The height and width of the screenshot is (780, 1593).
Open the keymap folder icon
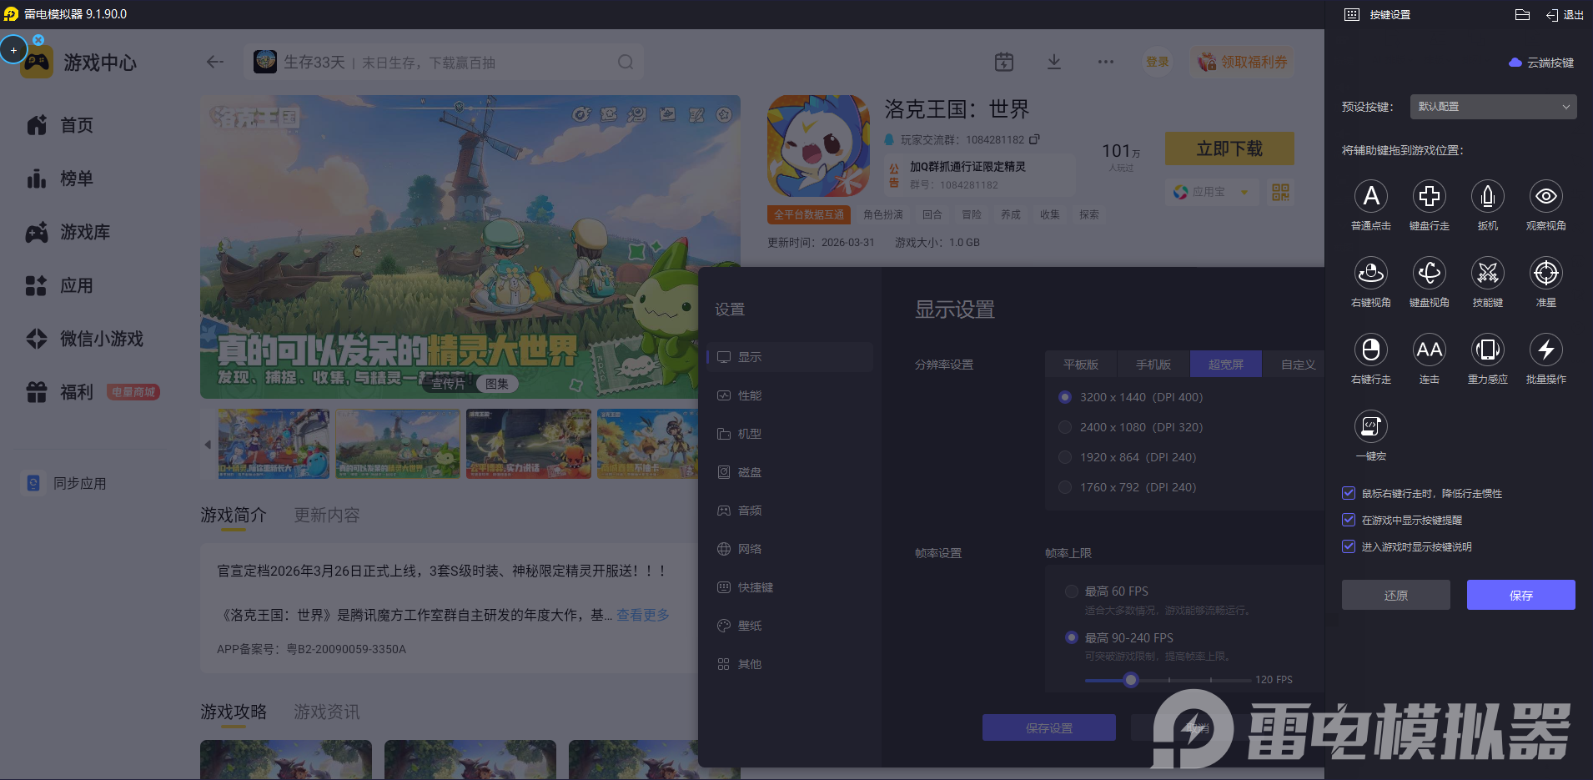pyautogui.click(x=1522, y=15)
